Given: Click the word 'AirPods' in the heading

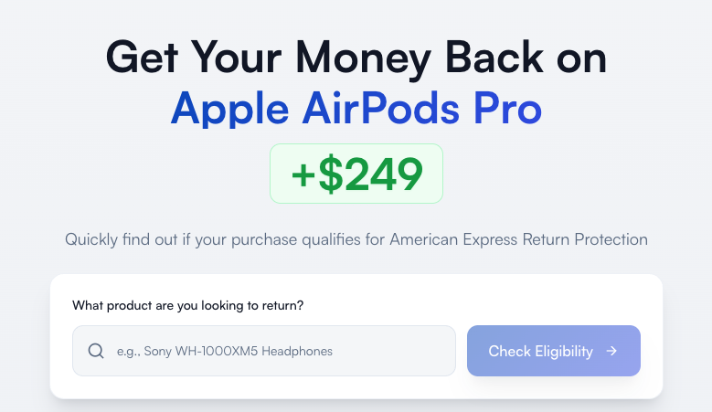Looking at the screenshot, I should pos(372,110).
